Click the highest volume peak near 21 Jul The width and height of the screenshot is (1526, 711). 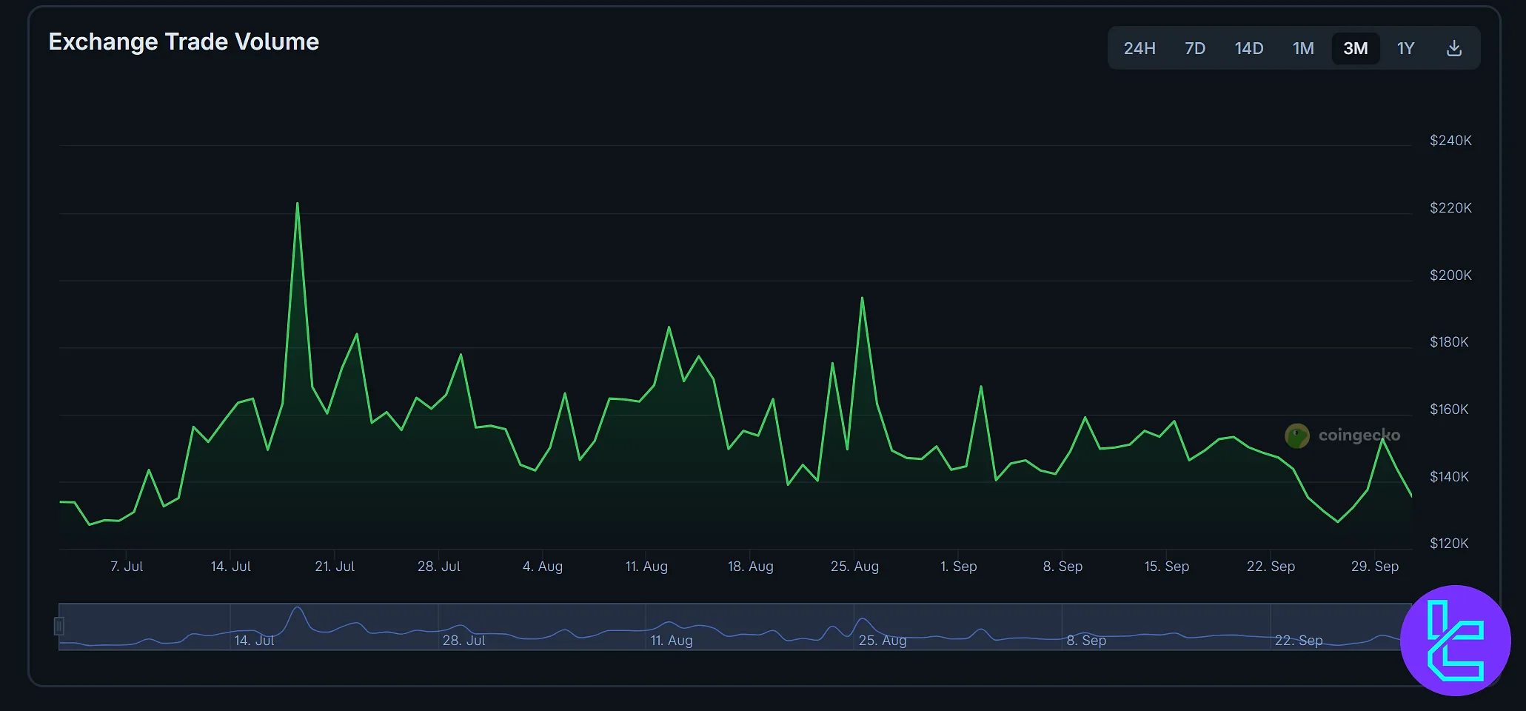[x=298, y=204]
